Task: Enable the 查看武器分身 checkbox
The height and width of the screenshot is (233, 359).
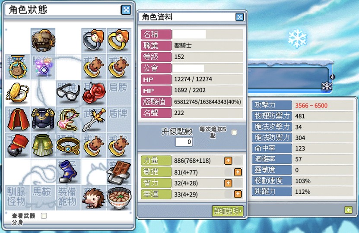Action: coord(44,216)
